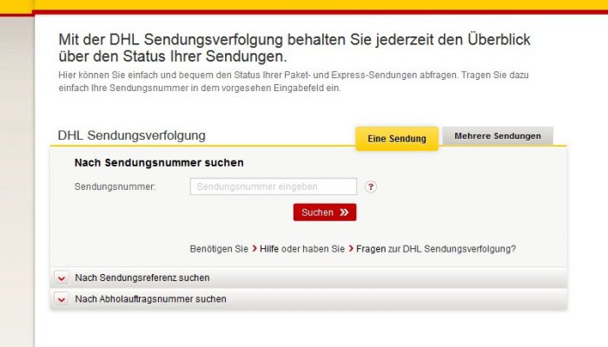Click the Suchen search button
The image size is (608, 347).
coord(325,213)
